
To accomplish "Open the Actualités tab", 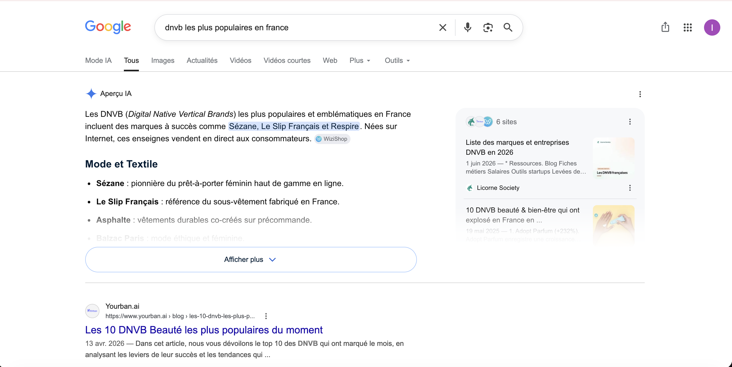I will point(202,61).
